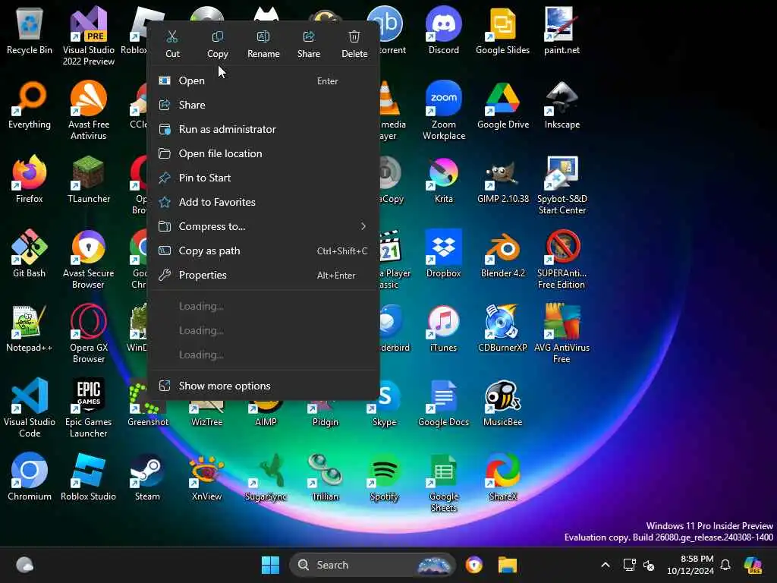
Task: Click the taskbar Search box
Action: [373, 565]
